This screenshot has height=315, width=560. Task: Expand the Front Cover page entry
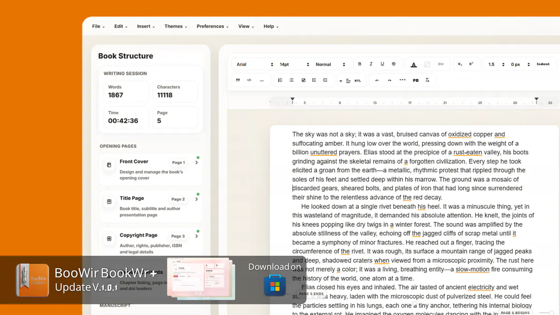pos(196,163)
